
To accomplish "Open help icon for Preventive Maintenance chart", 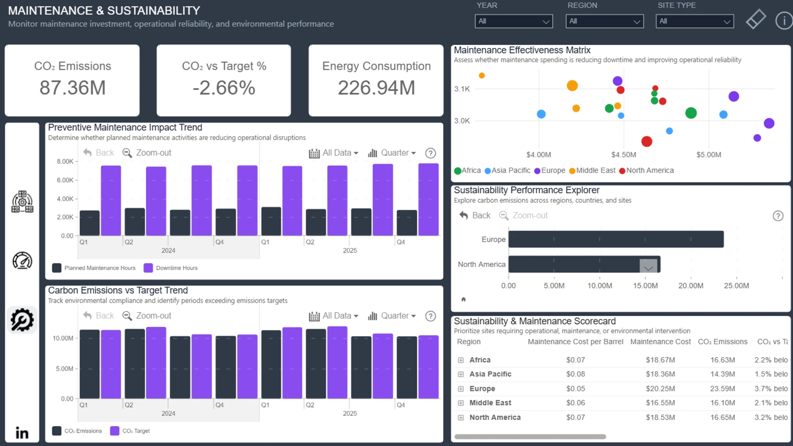I will [x=430, y=153].
